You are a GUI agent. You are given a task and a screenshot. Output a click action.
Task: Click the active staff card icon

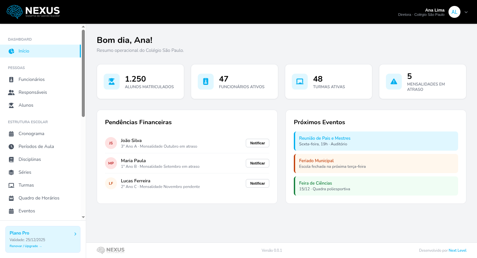pos(206,82)
